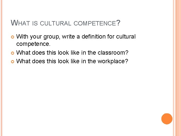Click the peach stripe on left border
This screenshot has height=136, width=181.
pyautogui.click(x=2, y=68)
